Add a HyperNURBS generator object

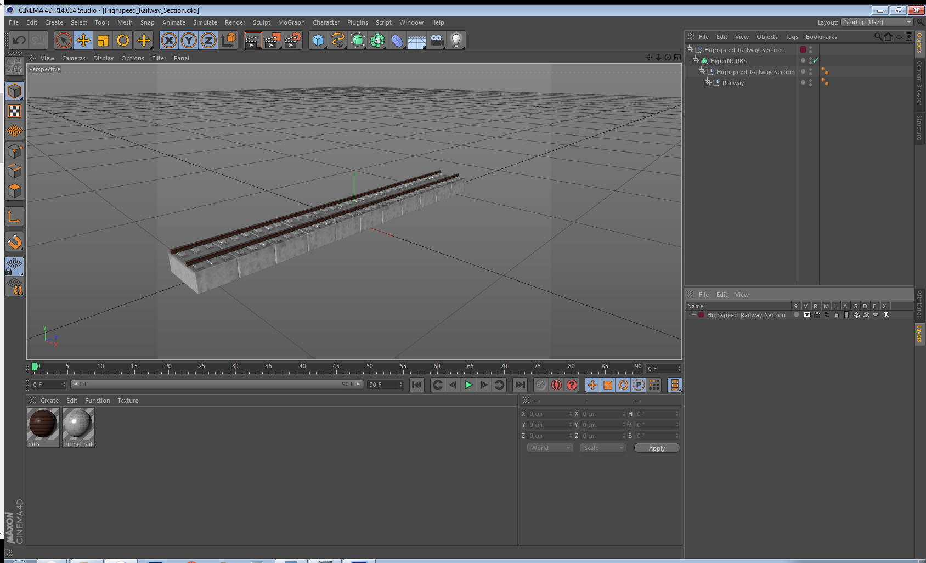click(x=358, y=40)
